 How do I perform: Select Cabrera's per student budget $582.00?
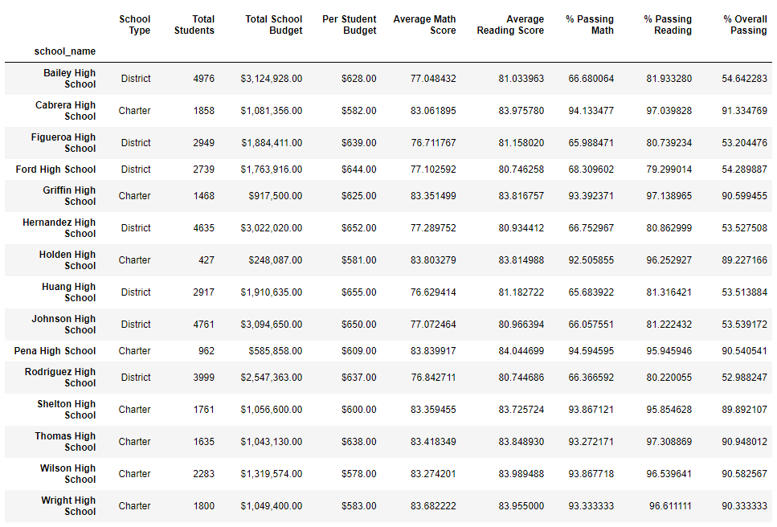(x=358, y=111)
